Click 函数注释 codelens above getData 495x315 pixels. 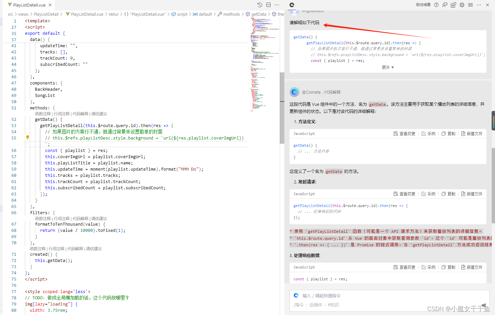tap(43, 114)
